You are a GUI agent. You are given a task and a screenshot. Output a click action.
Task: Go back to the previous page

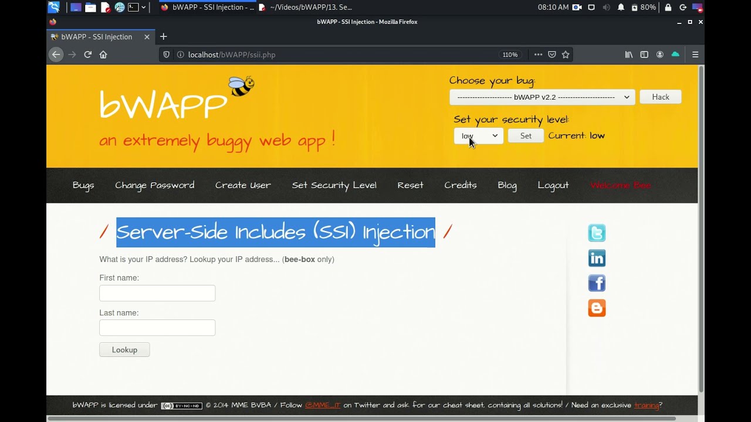coord(56,55)
